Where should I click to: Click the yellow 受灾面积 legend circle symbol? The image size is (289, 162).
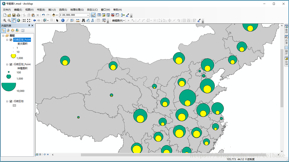point(13,56)
